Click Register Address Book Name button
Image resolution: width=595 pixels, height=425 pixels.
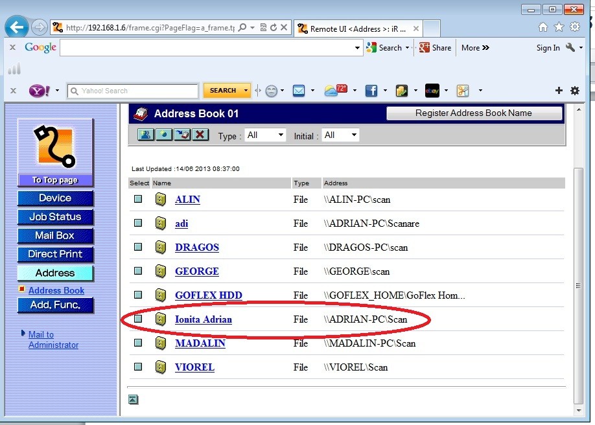[x=474, y=113]
